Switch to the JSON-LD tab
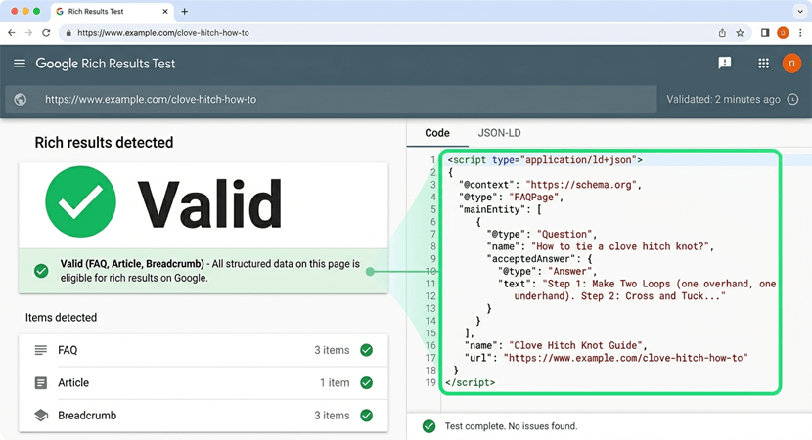Viewport: 812px width, 440px height. pos(499,133)
